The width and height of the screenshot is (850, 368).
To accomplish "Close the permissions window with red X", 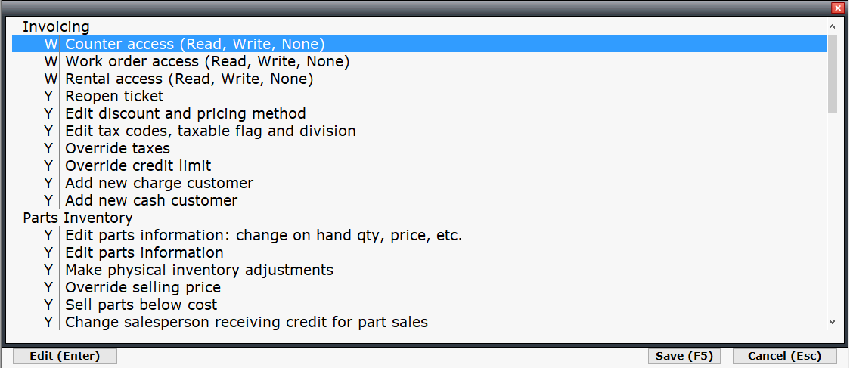I will (837, 8).
